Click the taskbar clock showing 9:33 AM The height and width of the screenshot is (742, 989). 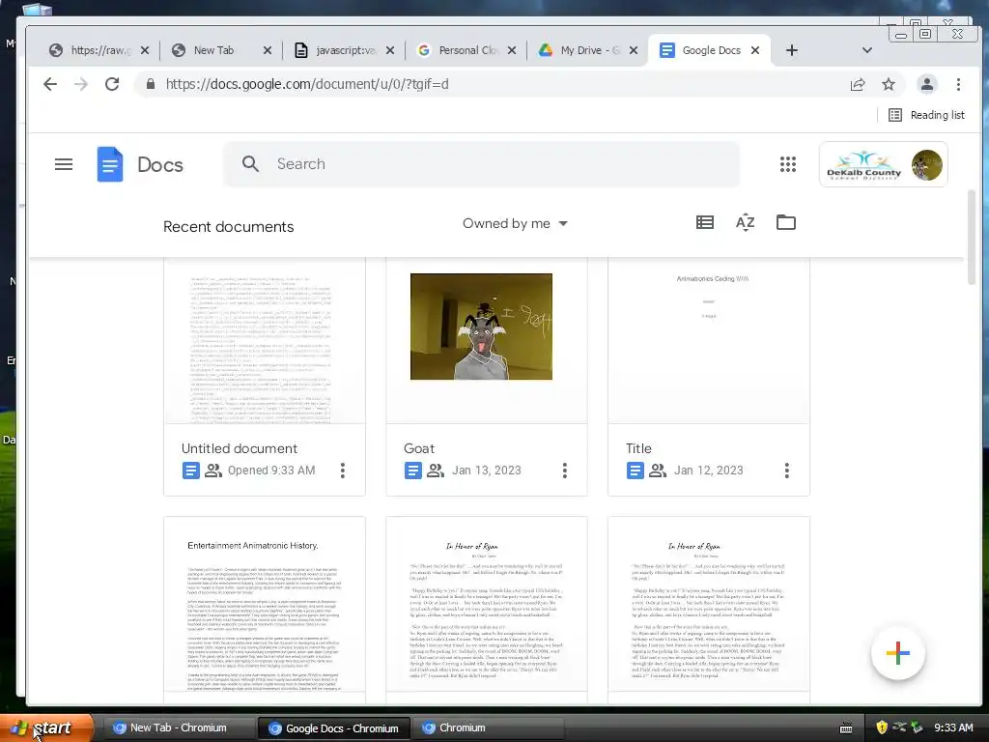pyautogui.click(x=953, y=728)
